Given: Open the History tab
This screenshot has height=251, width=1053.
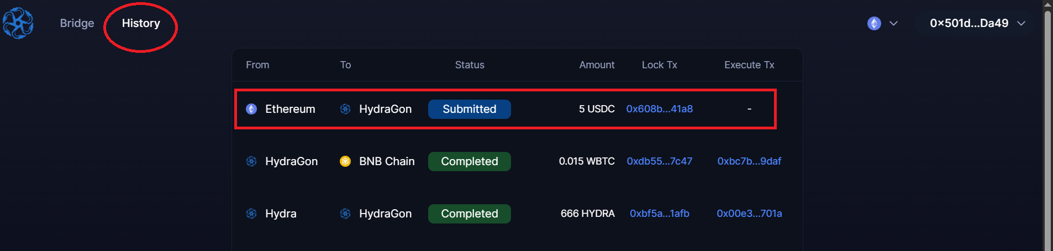Looking at the screenshot, I should pos(141,23).
